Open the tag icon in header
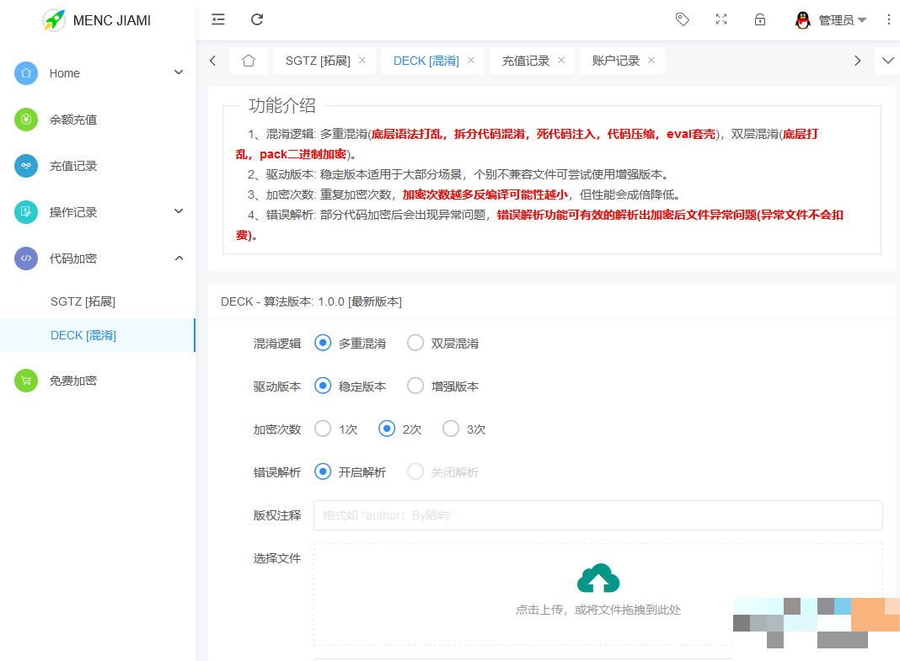Screen dimensions: 900x661 click(x=682, y=19)
